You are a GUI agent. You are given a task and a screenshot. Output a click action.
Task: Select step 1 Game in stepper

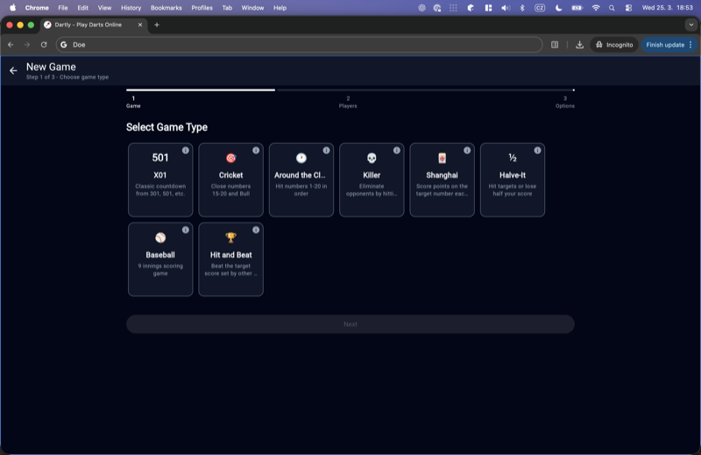133,102
